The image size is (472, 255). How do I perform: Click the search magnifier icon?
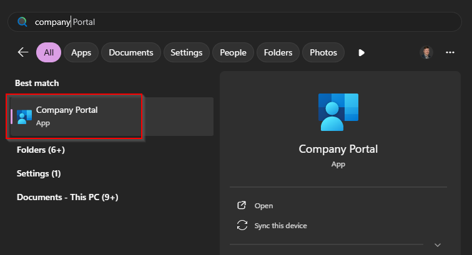pyautogui.click(x=22, y=22)
